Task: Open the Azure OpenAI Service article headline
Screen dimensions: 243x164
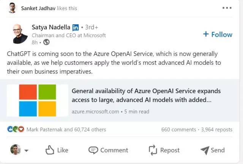Action: (146, 95)
